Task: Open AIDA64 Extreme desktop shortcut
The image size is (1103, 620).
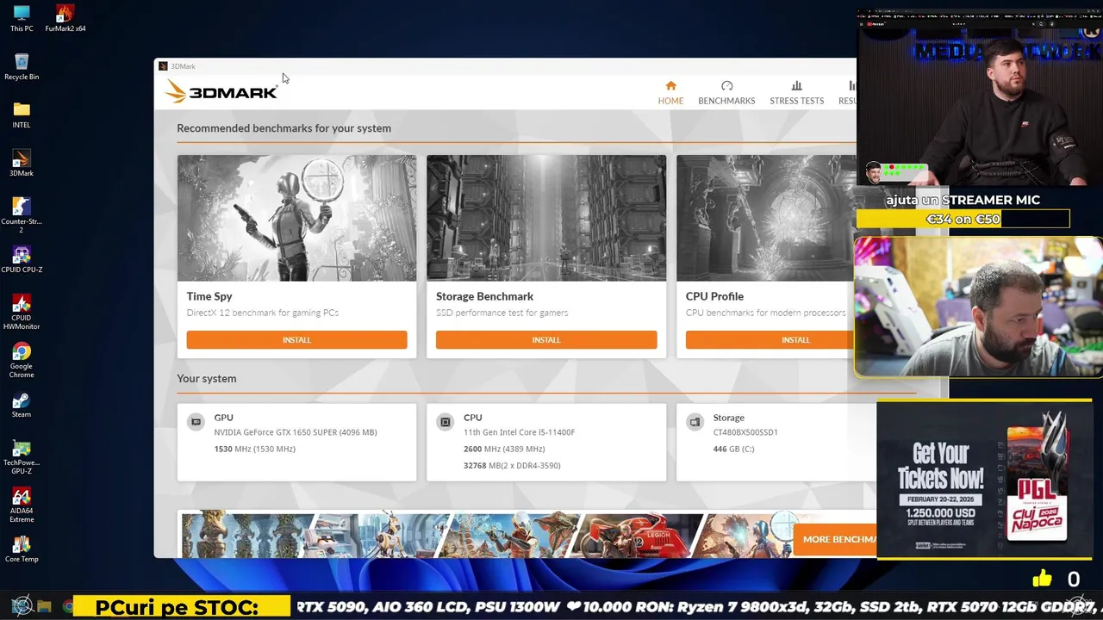Action: (x=22, y=505)
